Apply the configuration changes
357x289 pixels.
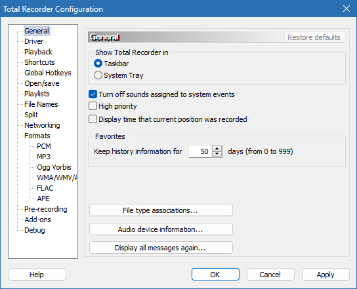click(325, 274)
